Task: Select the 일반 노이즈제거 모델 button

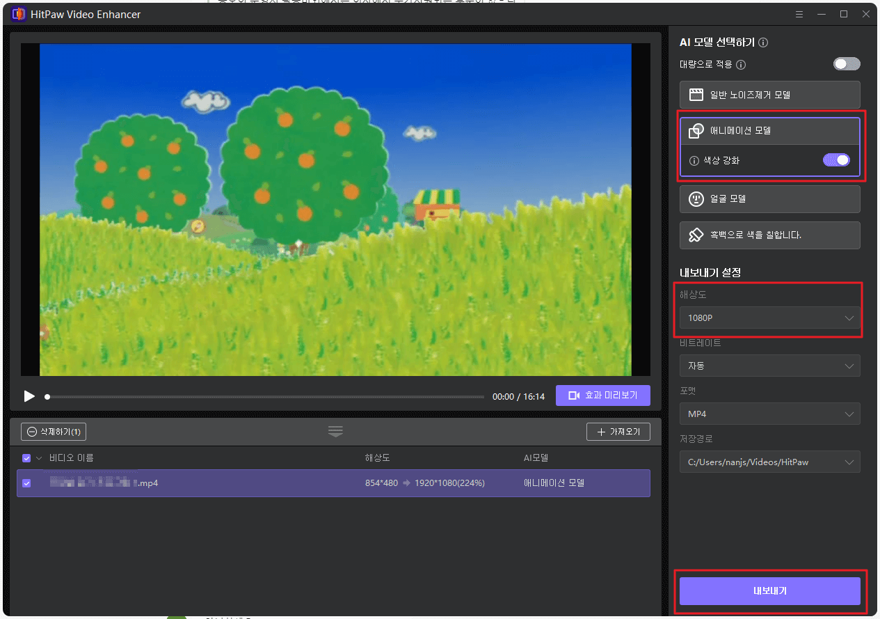Action: tap(770, 95)
